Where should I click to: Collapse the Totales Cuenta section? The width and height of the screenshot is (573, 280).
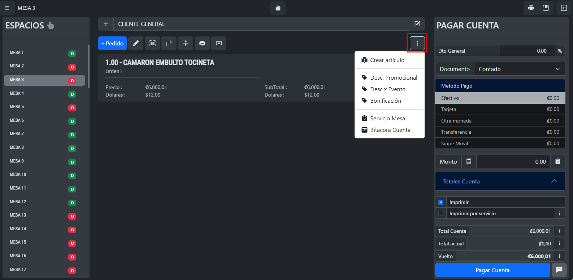click(x=554, y=181)
